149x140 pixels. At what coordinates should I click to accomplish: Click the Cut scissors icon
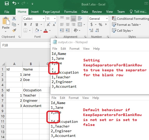coord(14,18)
